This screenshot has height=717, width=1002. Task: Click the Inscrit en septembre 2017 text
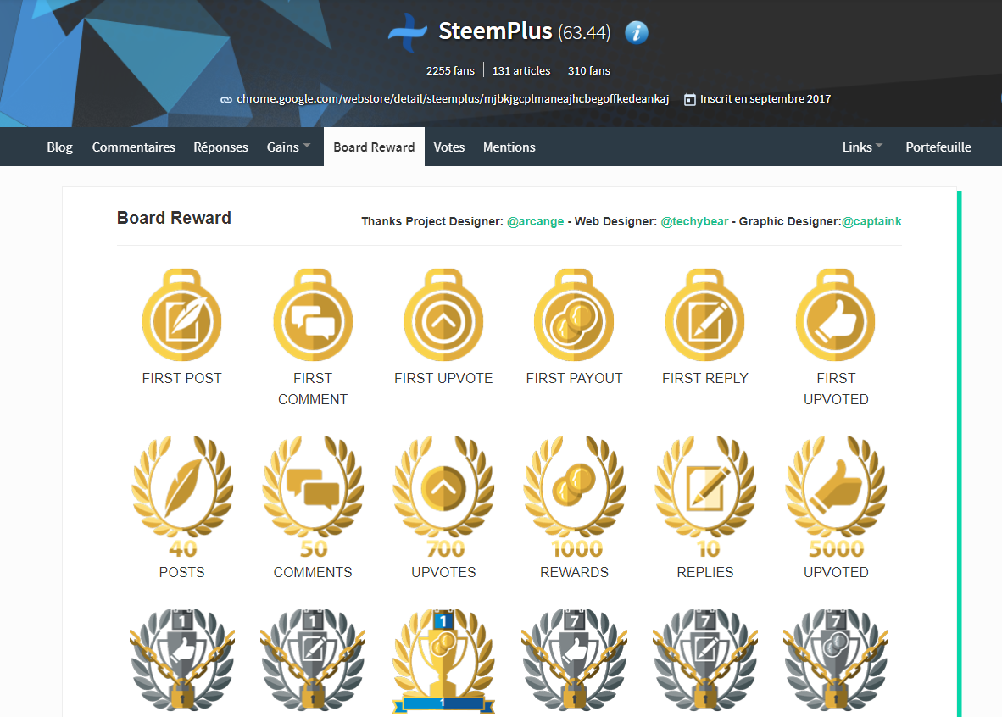coord(765,99)
